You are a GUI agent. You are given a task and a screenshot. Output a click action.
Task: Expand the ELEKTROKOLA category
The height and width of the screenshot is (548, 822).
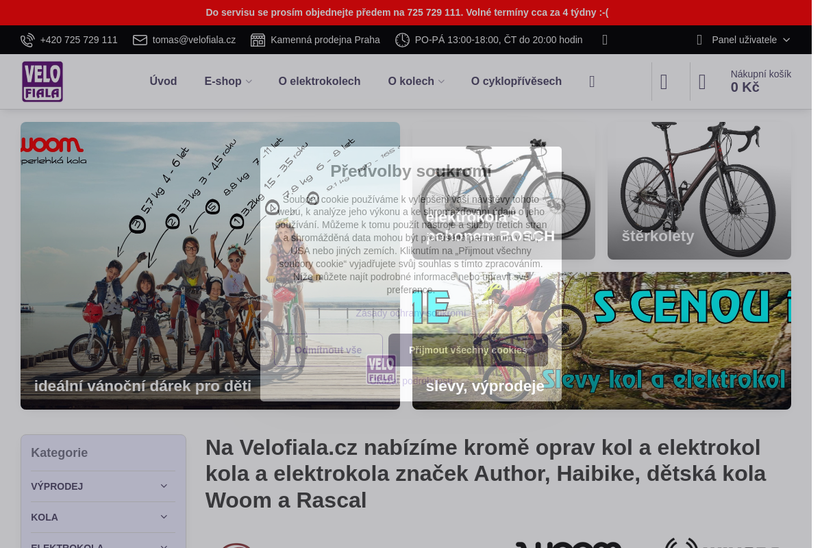pos(164,545)
